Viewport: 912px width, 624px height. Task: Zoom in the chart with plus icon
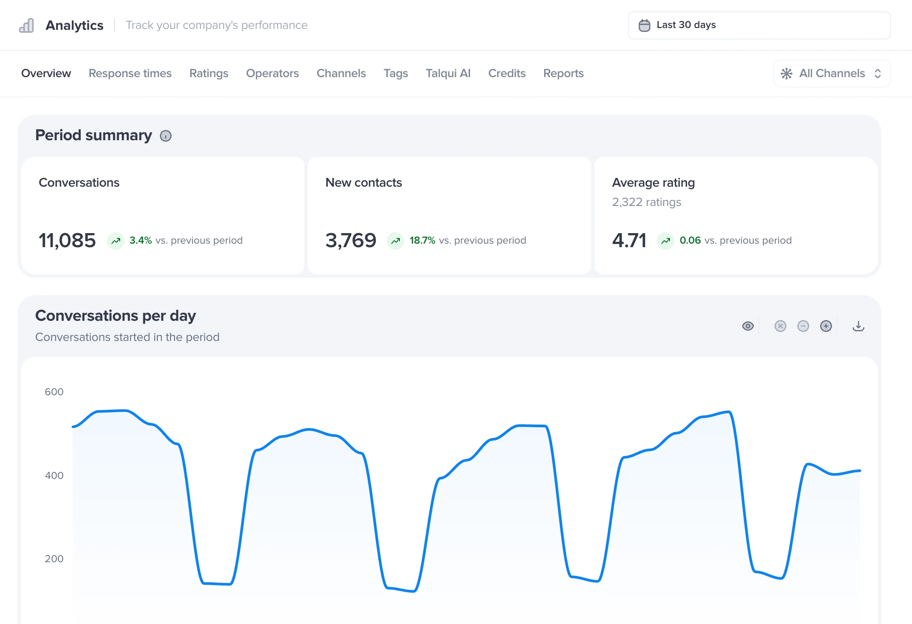click(x=826, y=326)
